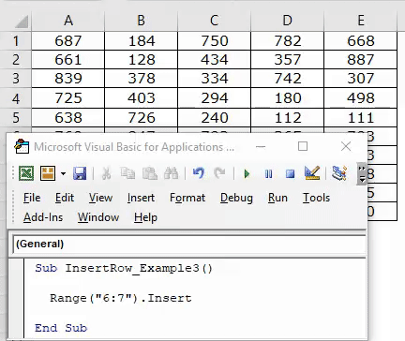
Task: Open the Insert menu
Action: [x=141, y=198]
